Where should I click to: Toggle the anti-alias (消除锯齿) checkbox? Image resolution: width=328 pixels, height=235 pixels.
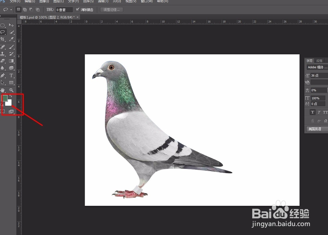click(x=77, y=9)
